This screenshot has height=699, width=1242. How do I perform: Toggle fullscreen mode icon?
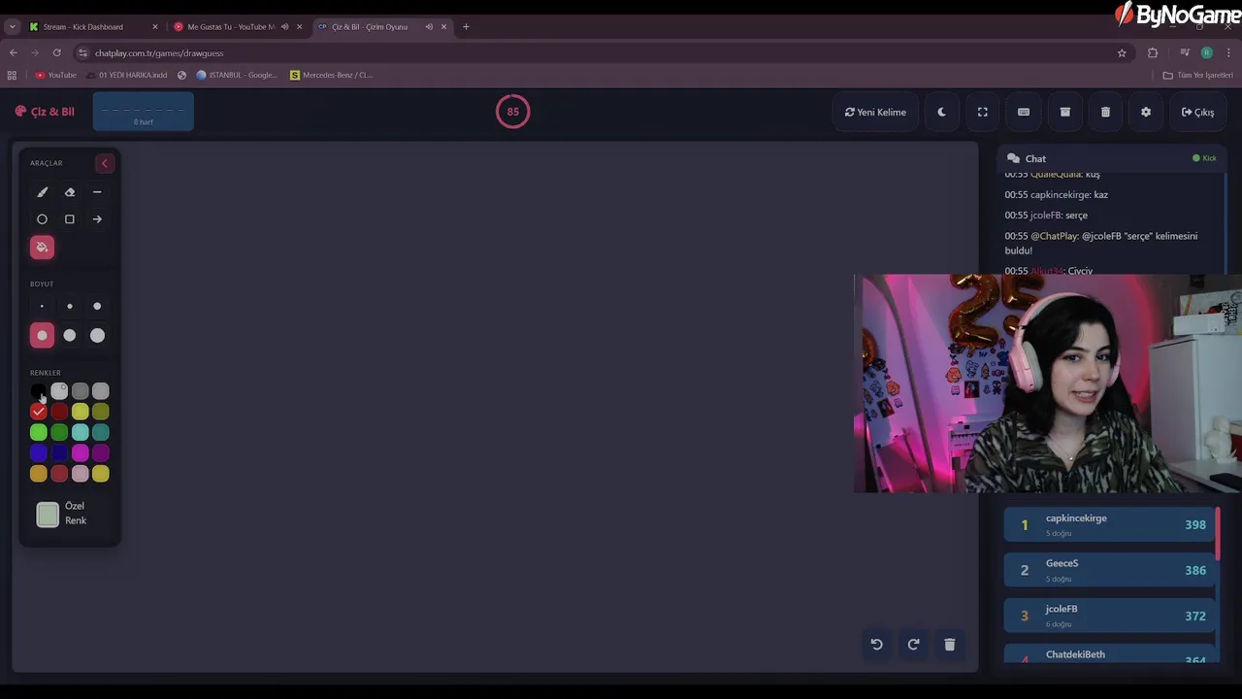pyautogui.click(x=982, y=112)
